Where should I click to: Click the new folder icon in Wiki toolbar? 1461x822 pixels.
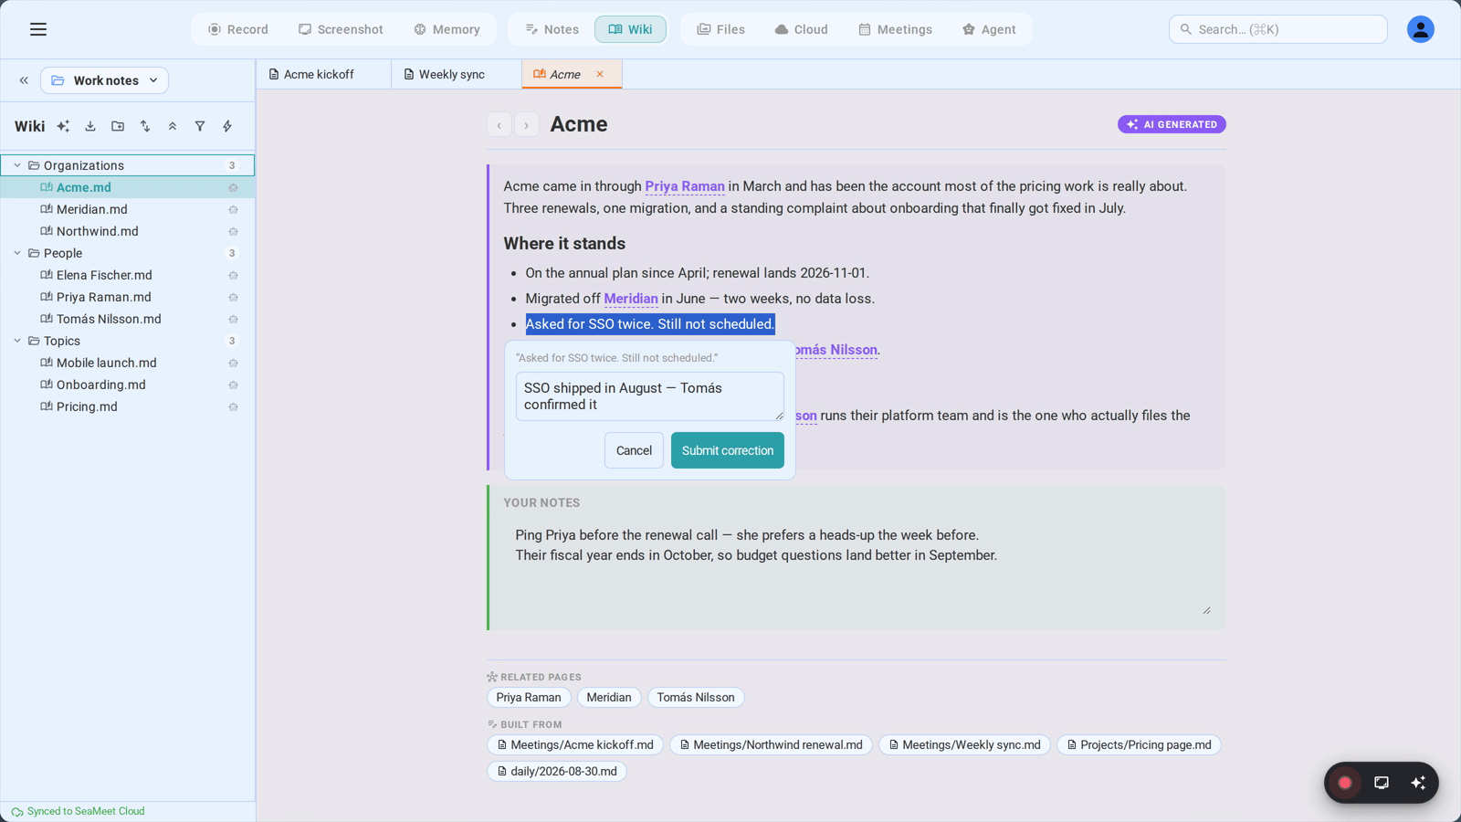coord(118,126)
